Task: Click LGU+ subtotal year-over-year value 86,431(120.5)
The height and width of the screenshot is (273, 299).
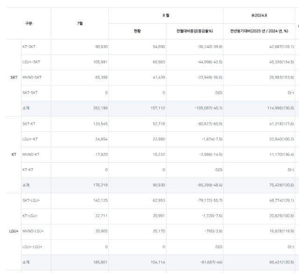Action: pyautogui.click(x=276, y=262)
